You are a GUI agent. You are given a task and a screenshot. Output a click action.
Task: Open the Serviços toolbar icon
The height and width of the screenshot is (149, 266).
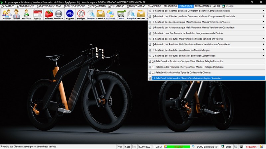[81, 15]
